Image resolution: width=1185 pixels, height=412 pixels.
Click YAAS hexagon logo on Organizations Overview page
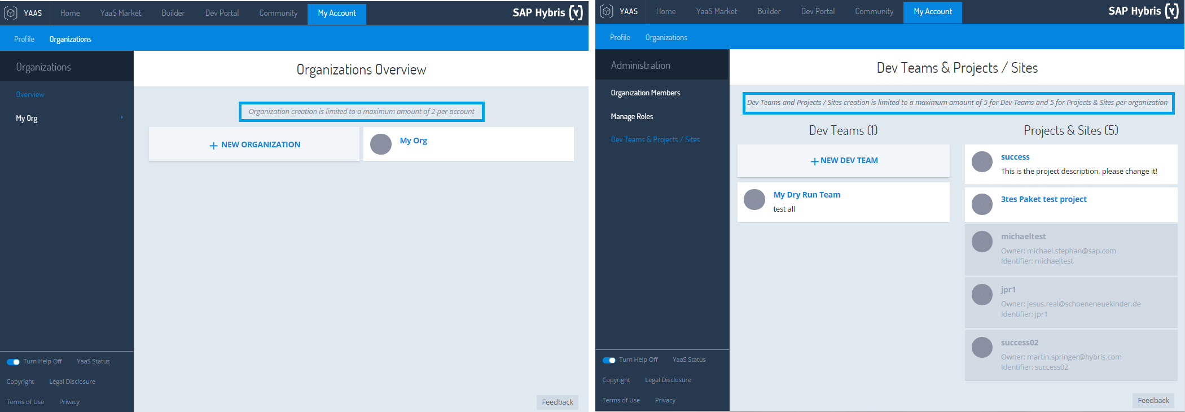[x=11, y=13]
